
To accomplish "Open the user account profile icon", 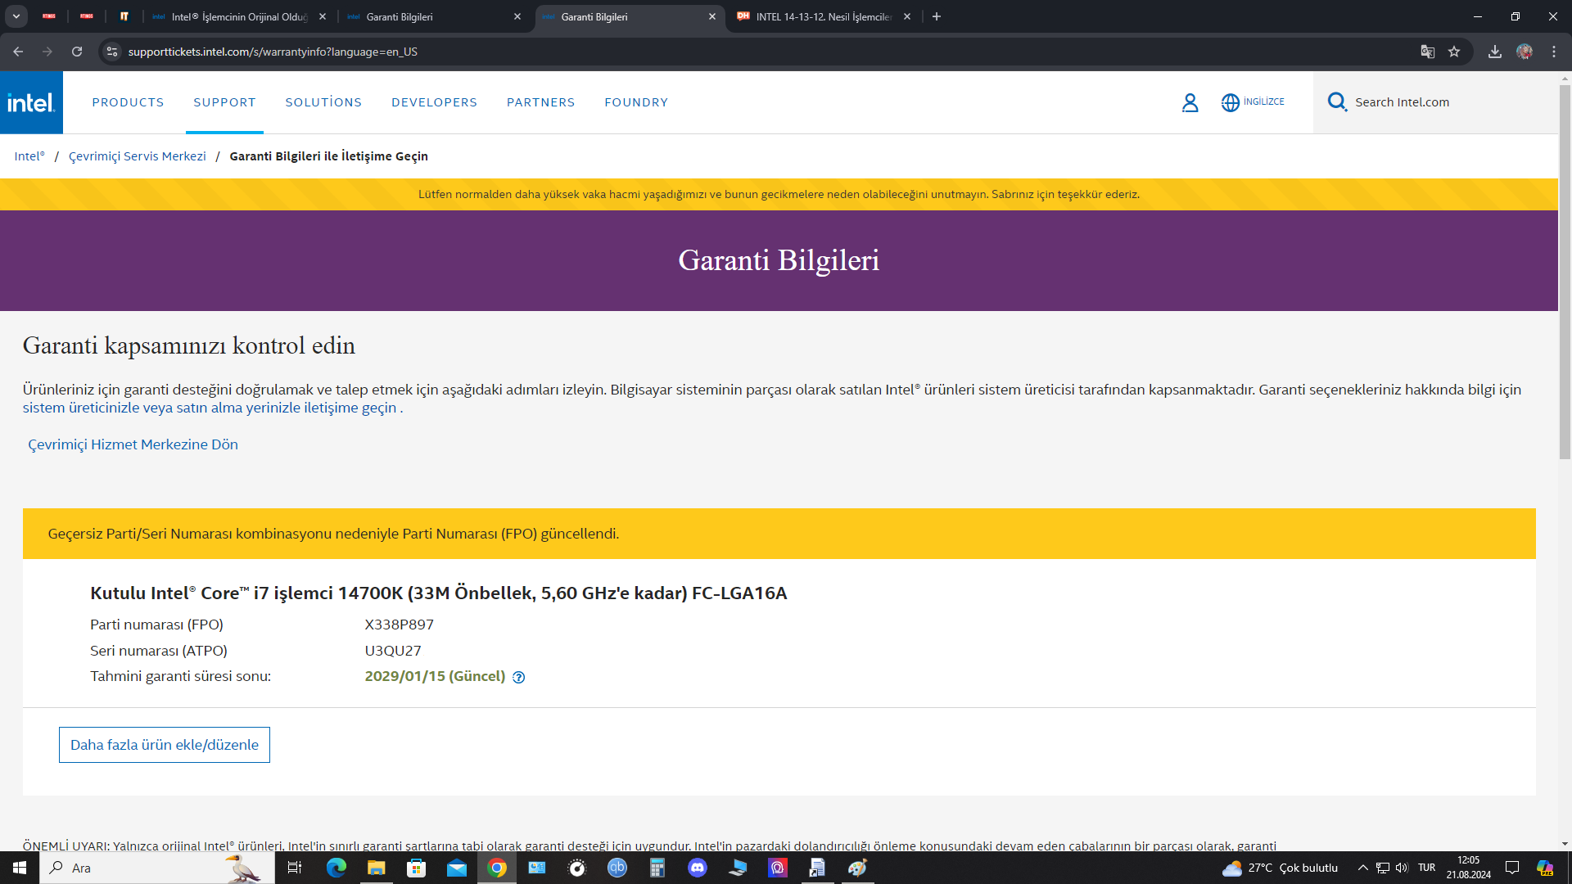I will click(x=1190, y=102).
